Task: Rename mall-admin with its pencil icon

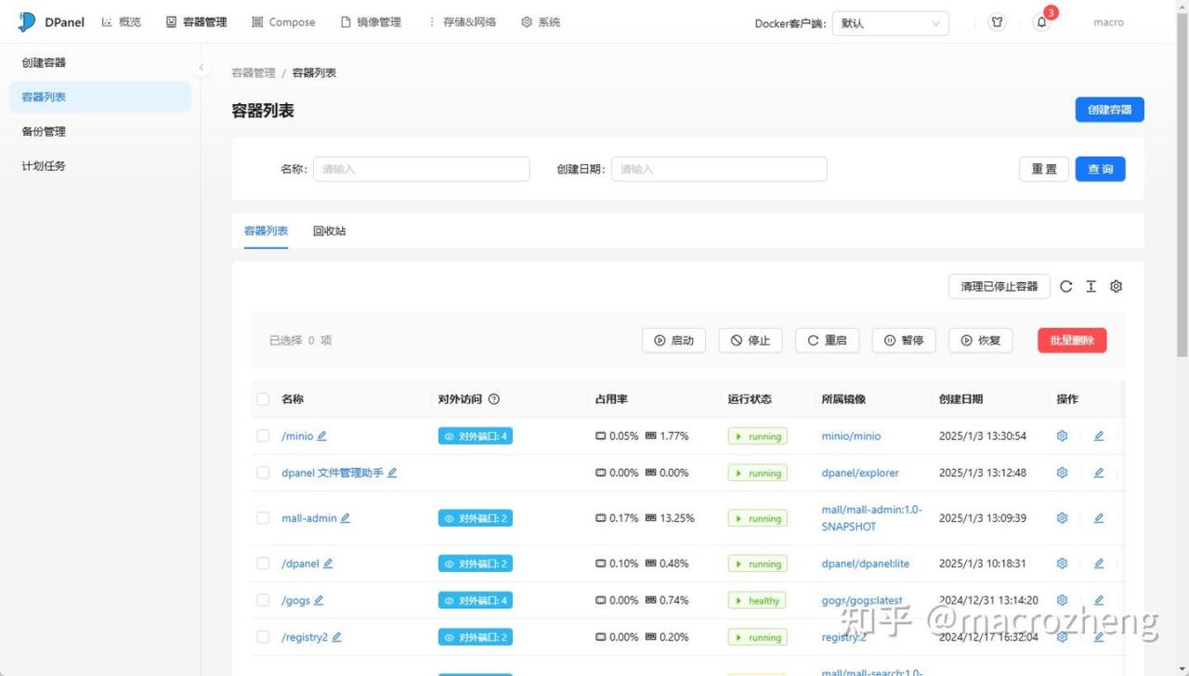Action: [x=346, y=518]
